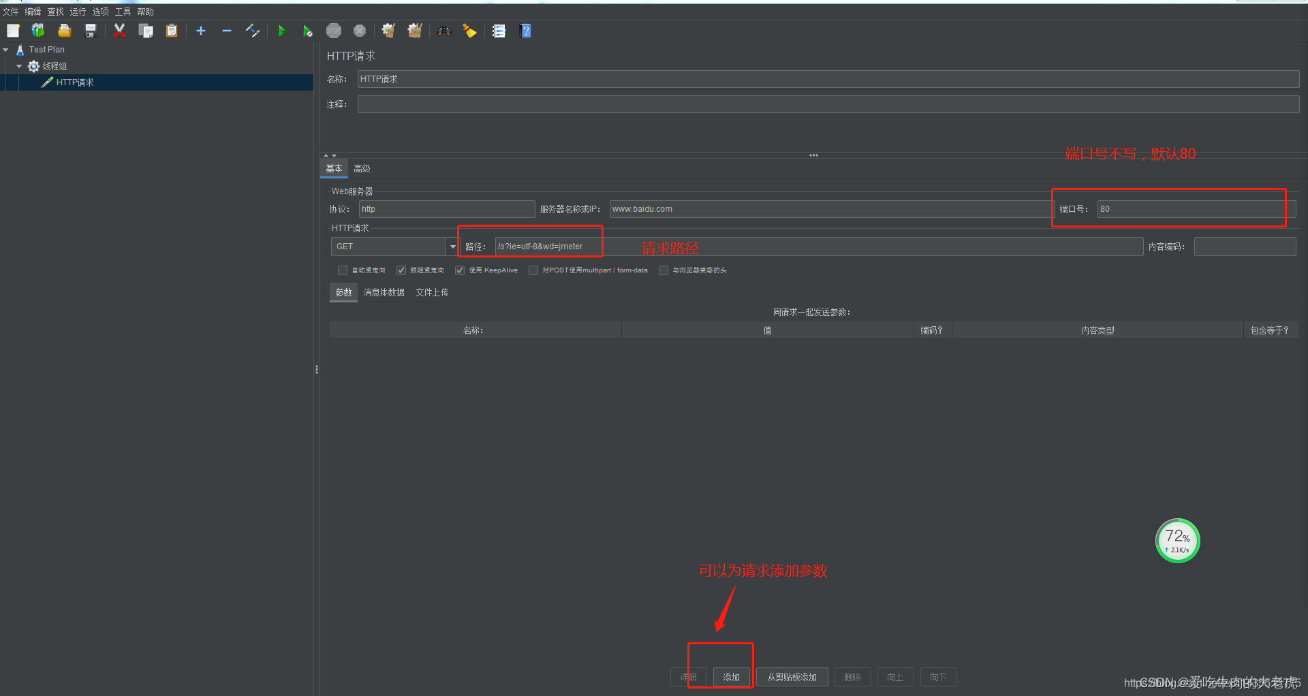
Task: Switch to the 文件上传 tab
Action: click(x=433, y=292)
